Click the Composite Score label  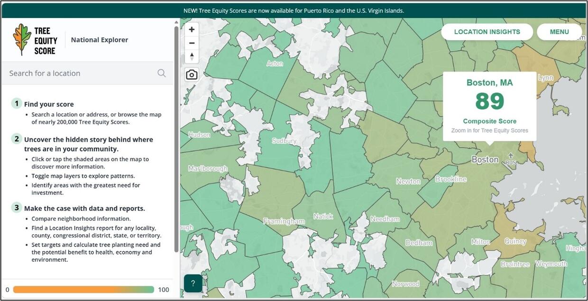(489, 121)
